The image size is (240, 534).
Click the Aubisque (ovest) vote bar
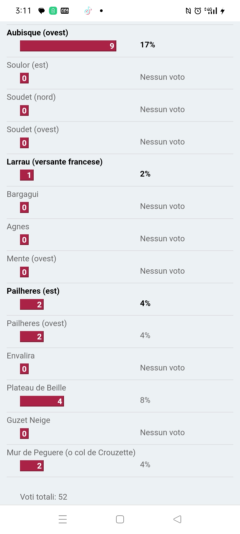68,46
